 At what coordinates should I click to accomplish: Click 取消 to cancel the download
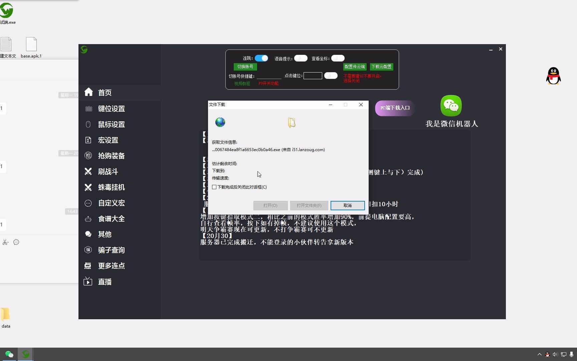coord(348,205)
